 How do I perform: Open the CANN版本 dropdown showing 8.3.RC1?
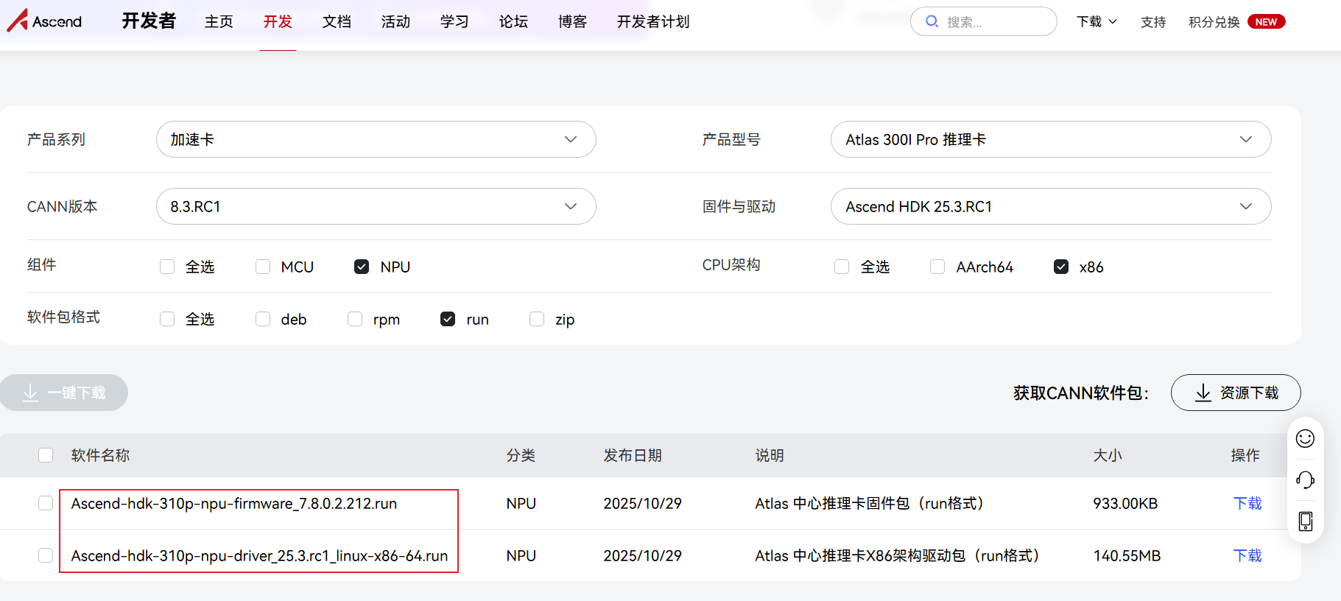coord(376,206)
